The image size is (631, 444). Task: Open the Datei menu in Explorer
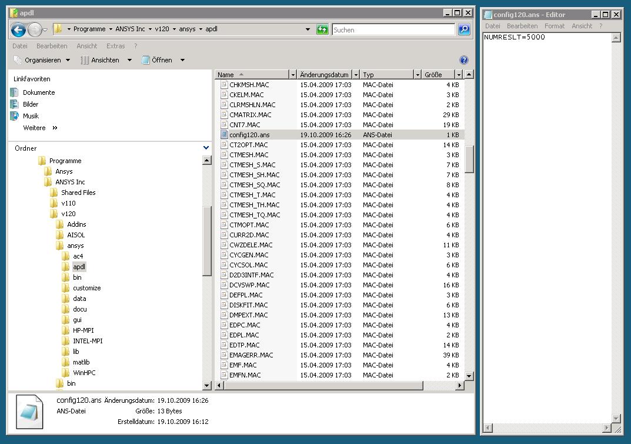point(20,46)
